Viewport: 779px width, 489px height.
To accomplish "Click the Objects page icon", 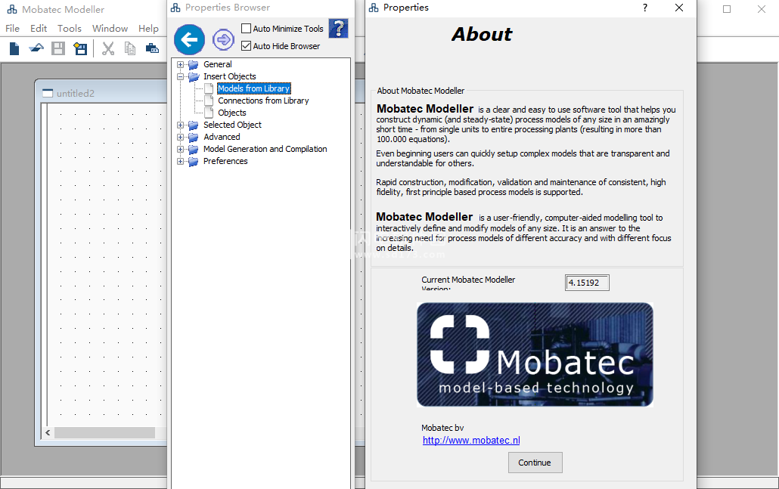I will pyautogui.click(x=209, y=113).
